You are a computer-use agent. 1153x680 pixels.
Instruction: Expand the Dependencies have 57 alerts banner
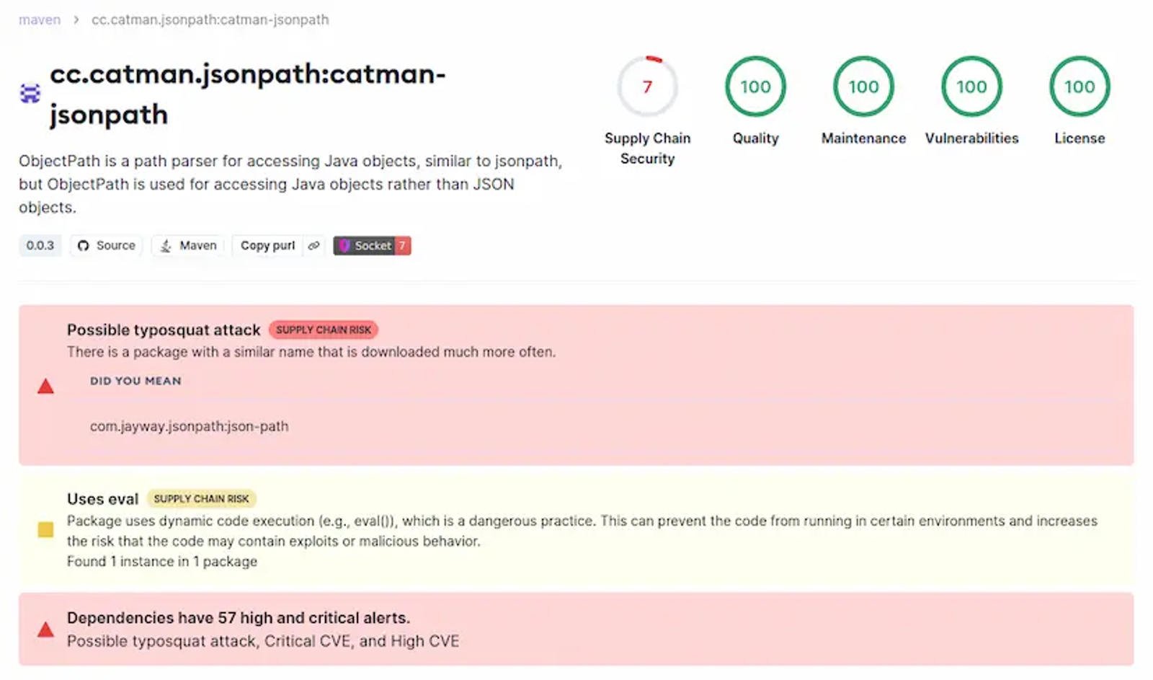point(576,629)
